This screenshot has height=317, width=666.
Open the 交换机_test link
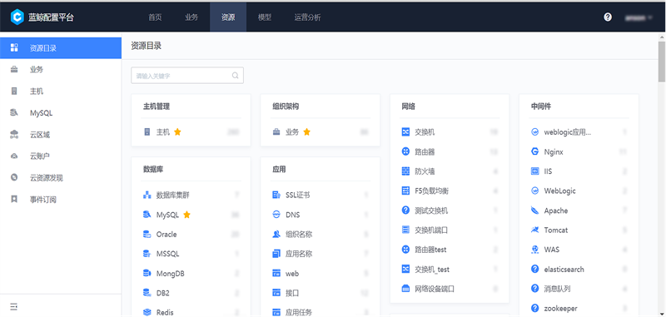432,269
